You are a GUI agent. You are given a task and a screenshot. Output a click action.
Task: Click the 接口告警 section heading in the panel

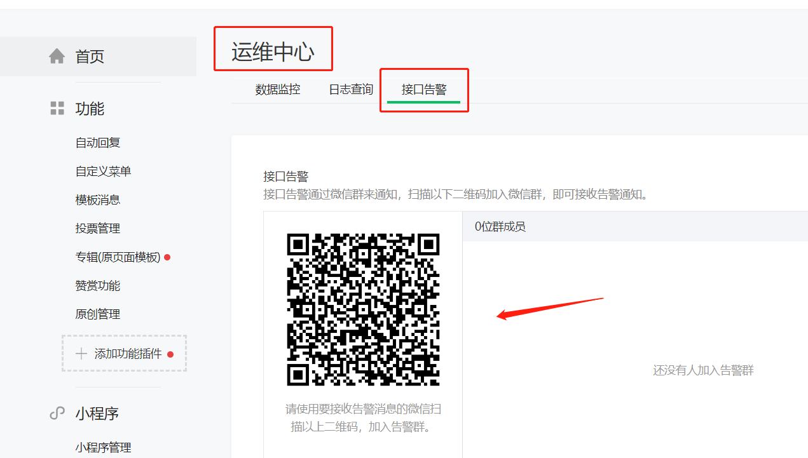click(x=286, y=177)
